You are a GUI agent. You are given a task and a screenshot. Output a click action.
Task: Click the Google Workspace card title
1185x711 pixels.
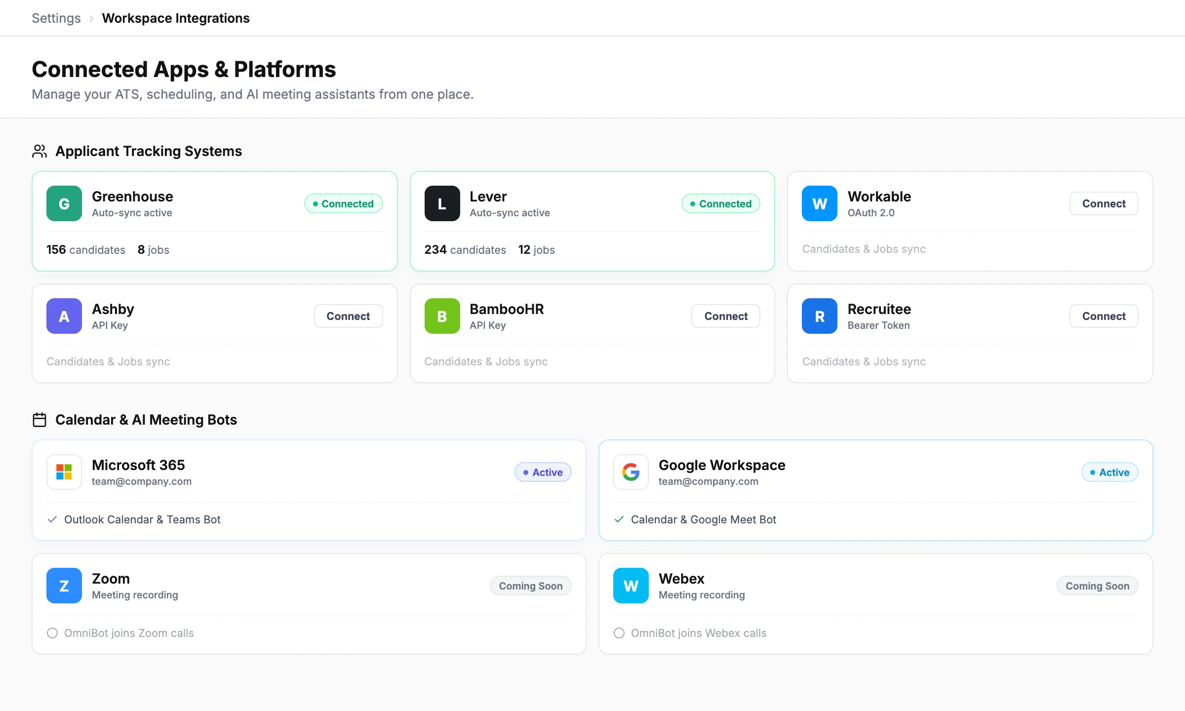722,465
